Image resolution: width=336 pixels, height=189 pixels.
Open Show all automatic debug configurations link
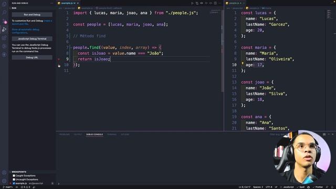(x=25, y=31)
